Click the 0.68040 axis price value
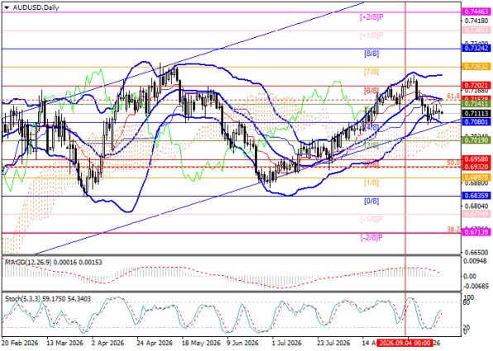The width and height of the screenshot is (493, 351). click(x=476, y=206)
